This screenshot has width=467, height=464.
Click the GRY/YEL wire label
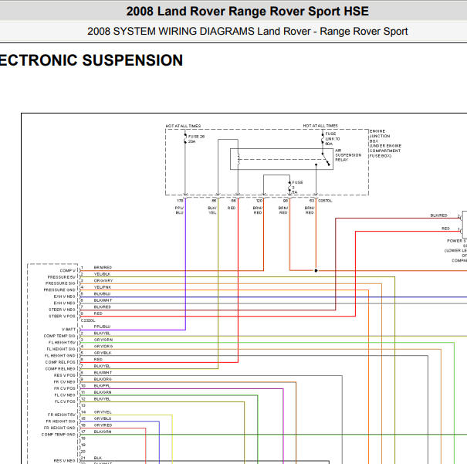pos(103,412)
